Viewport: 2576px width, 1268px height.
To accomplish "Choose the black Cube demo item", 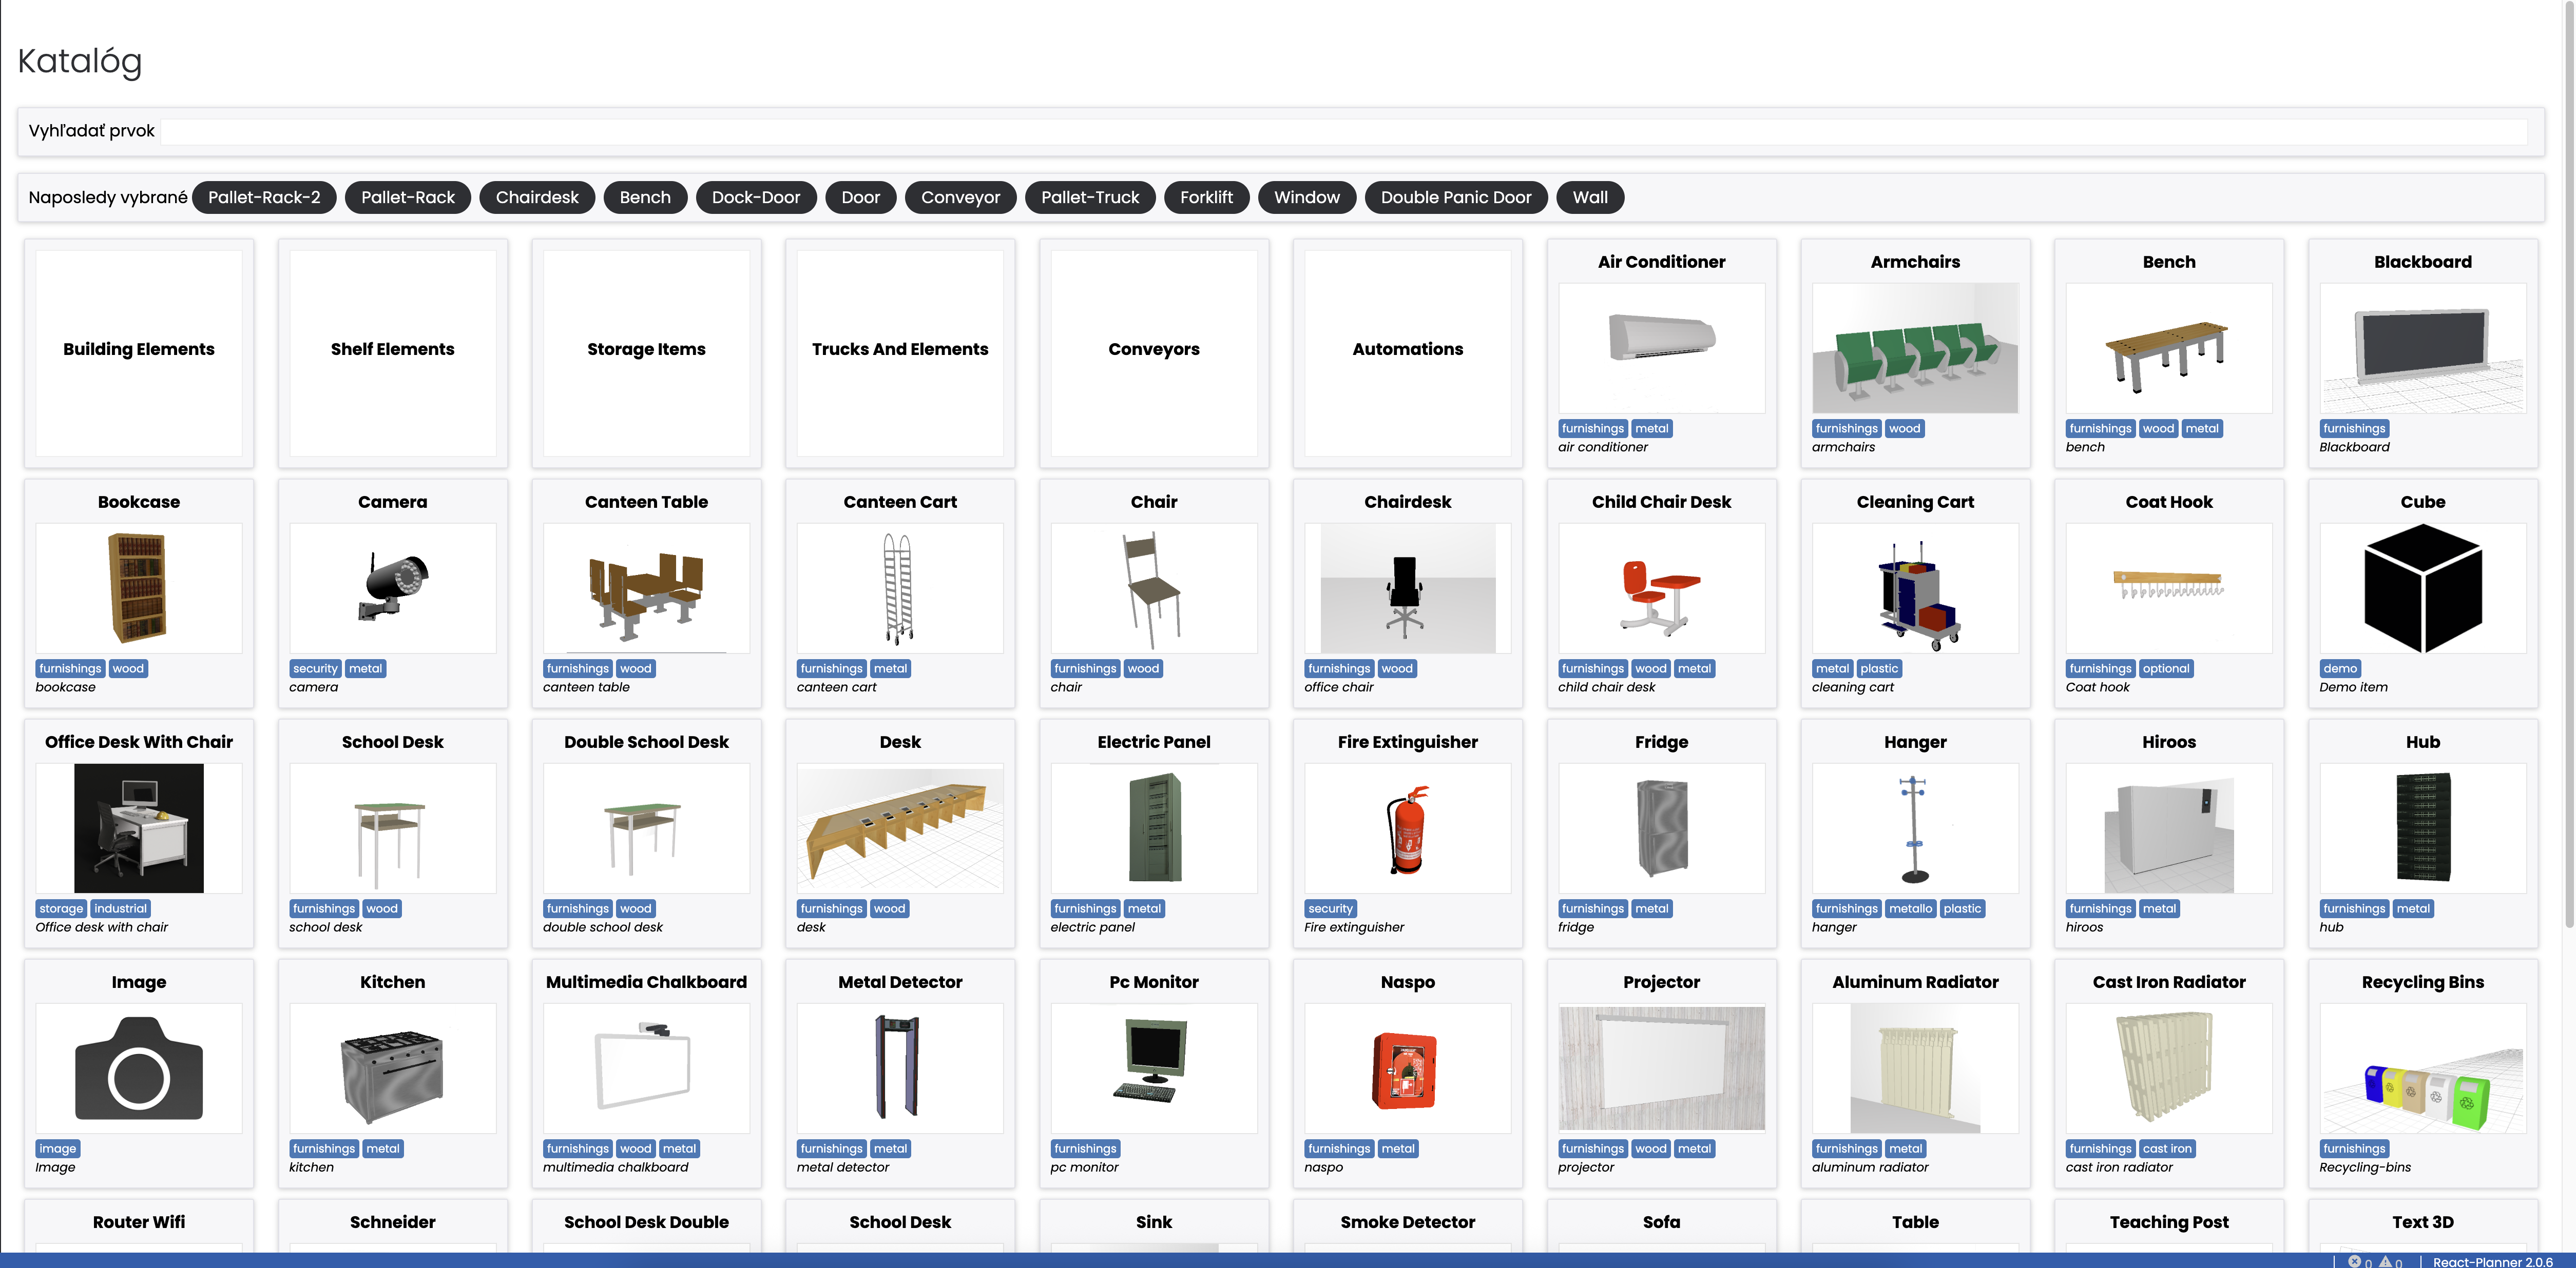I will point(2422,587).
